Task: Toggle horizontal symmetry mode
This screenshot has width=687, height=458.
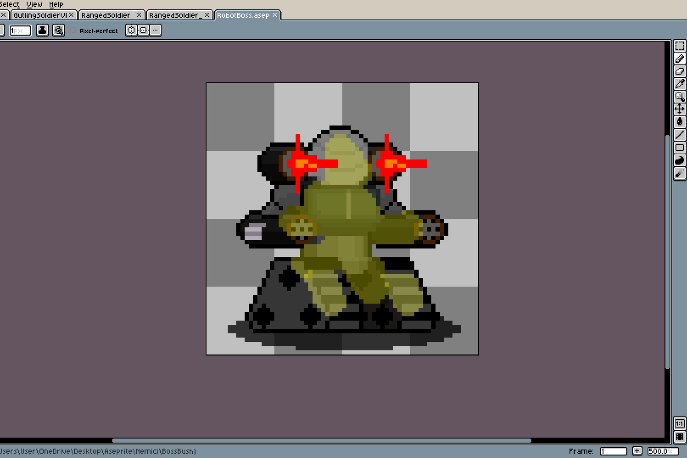Action: click(x=142, y=30)
